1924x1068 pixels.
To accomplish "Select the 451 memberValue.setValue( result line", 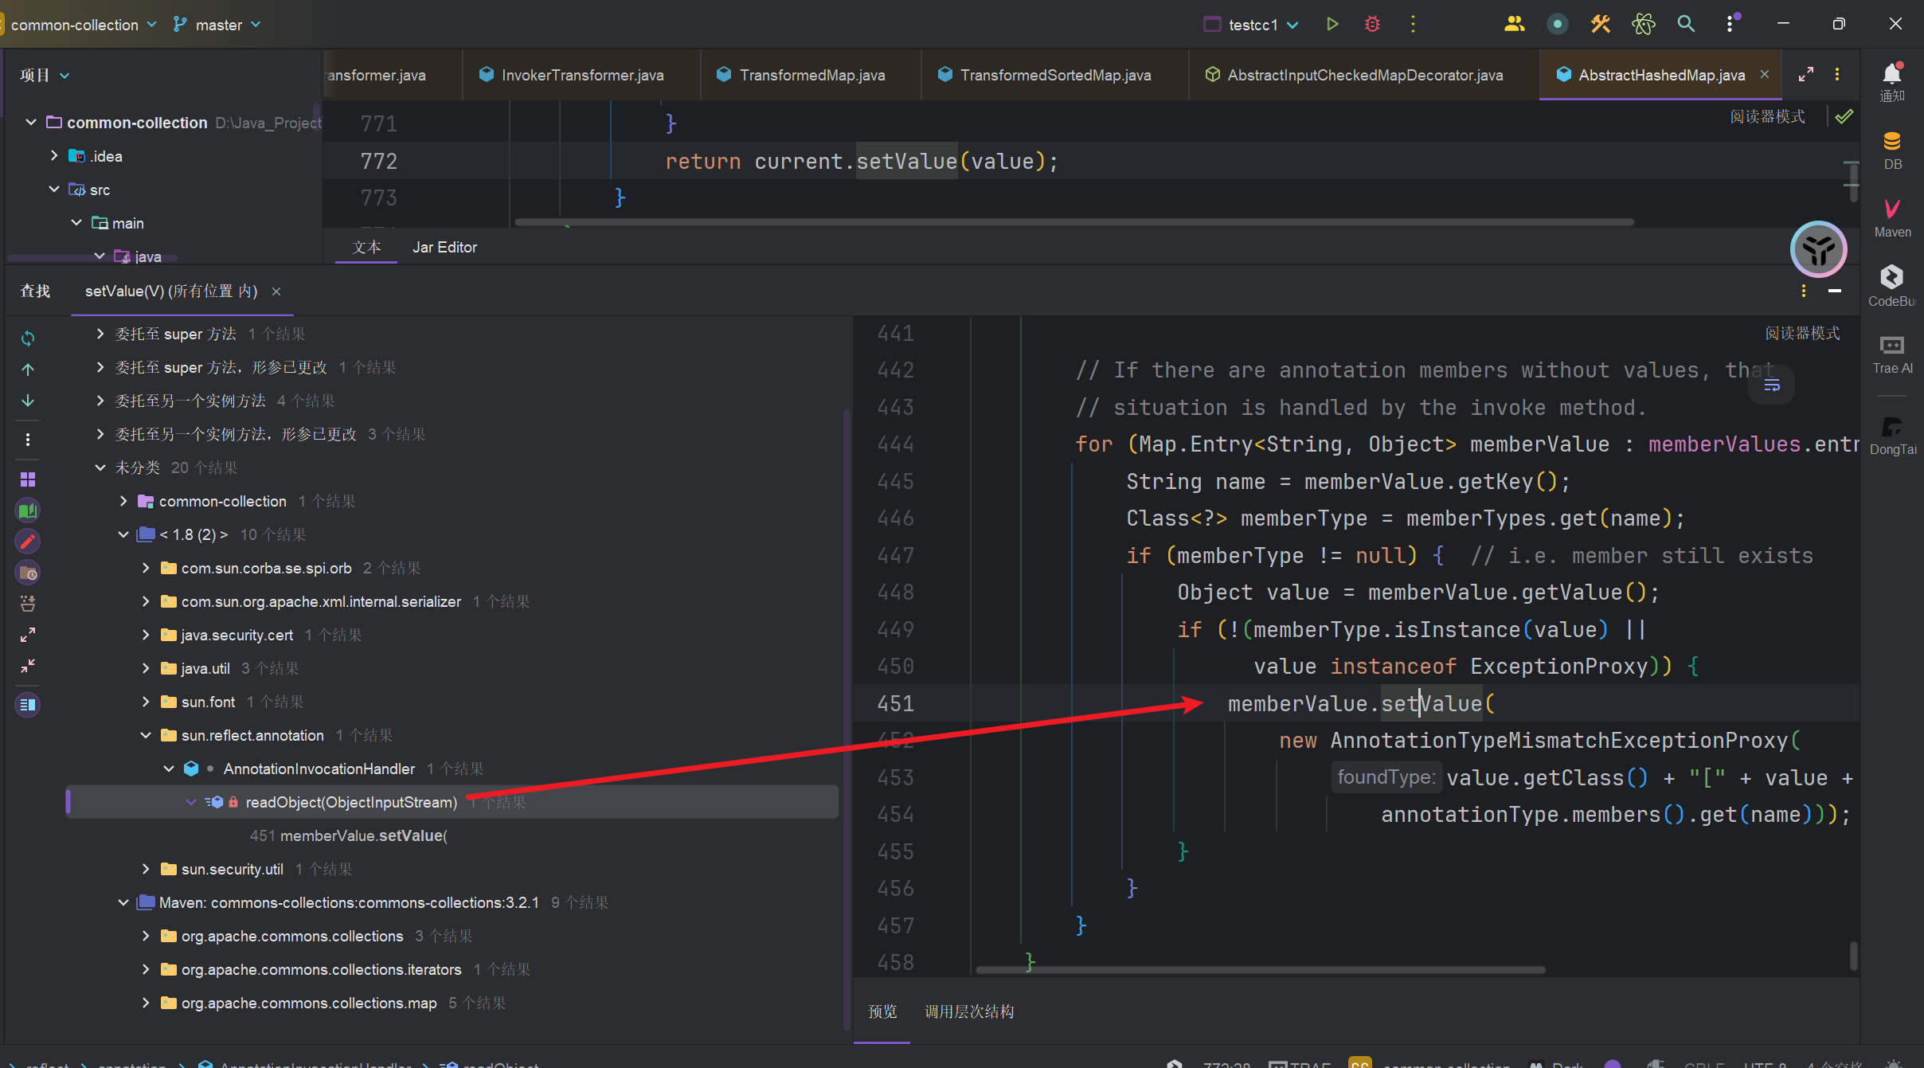I will pos(350,835).
